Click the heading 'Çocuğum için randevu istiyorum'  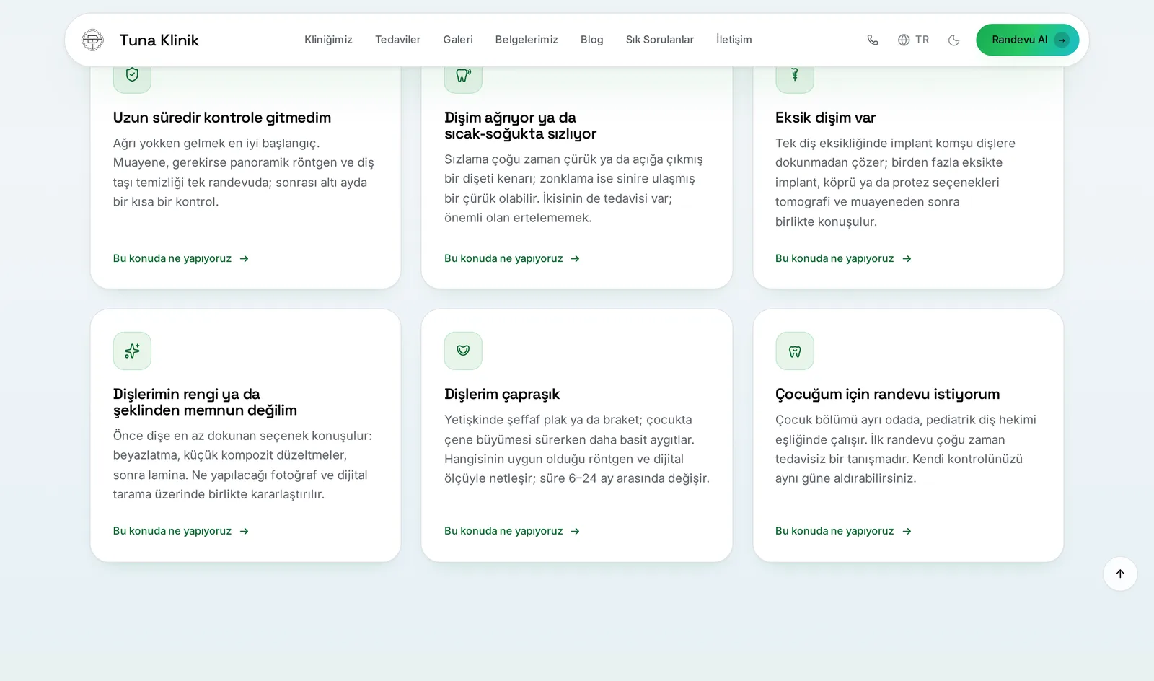coord(887,394)
